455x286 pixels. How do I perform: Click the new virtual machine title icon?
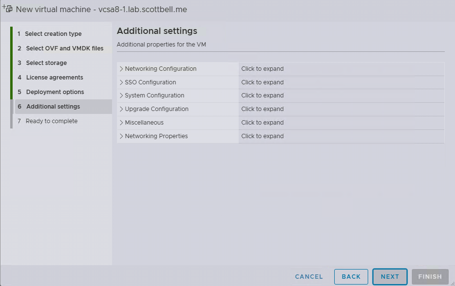click(7, 8)
